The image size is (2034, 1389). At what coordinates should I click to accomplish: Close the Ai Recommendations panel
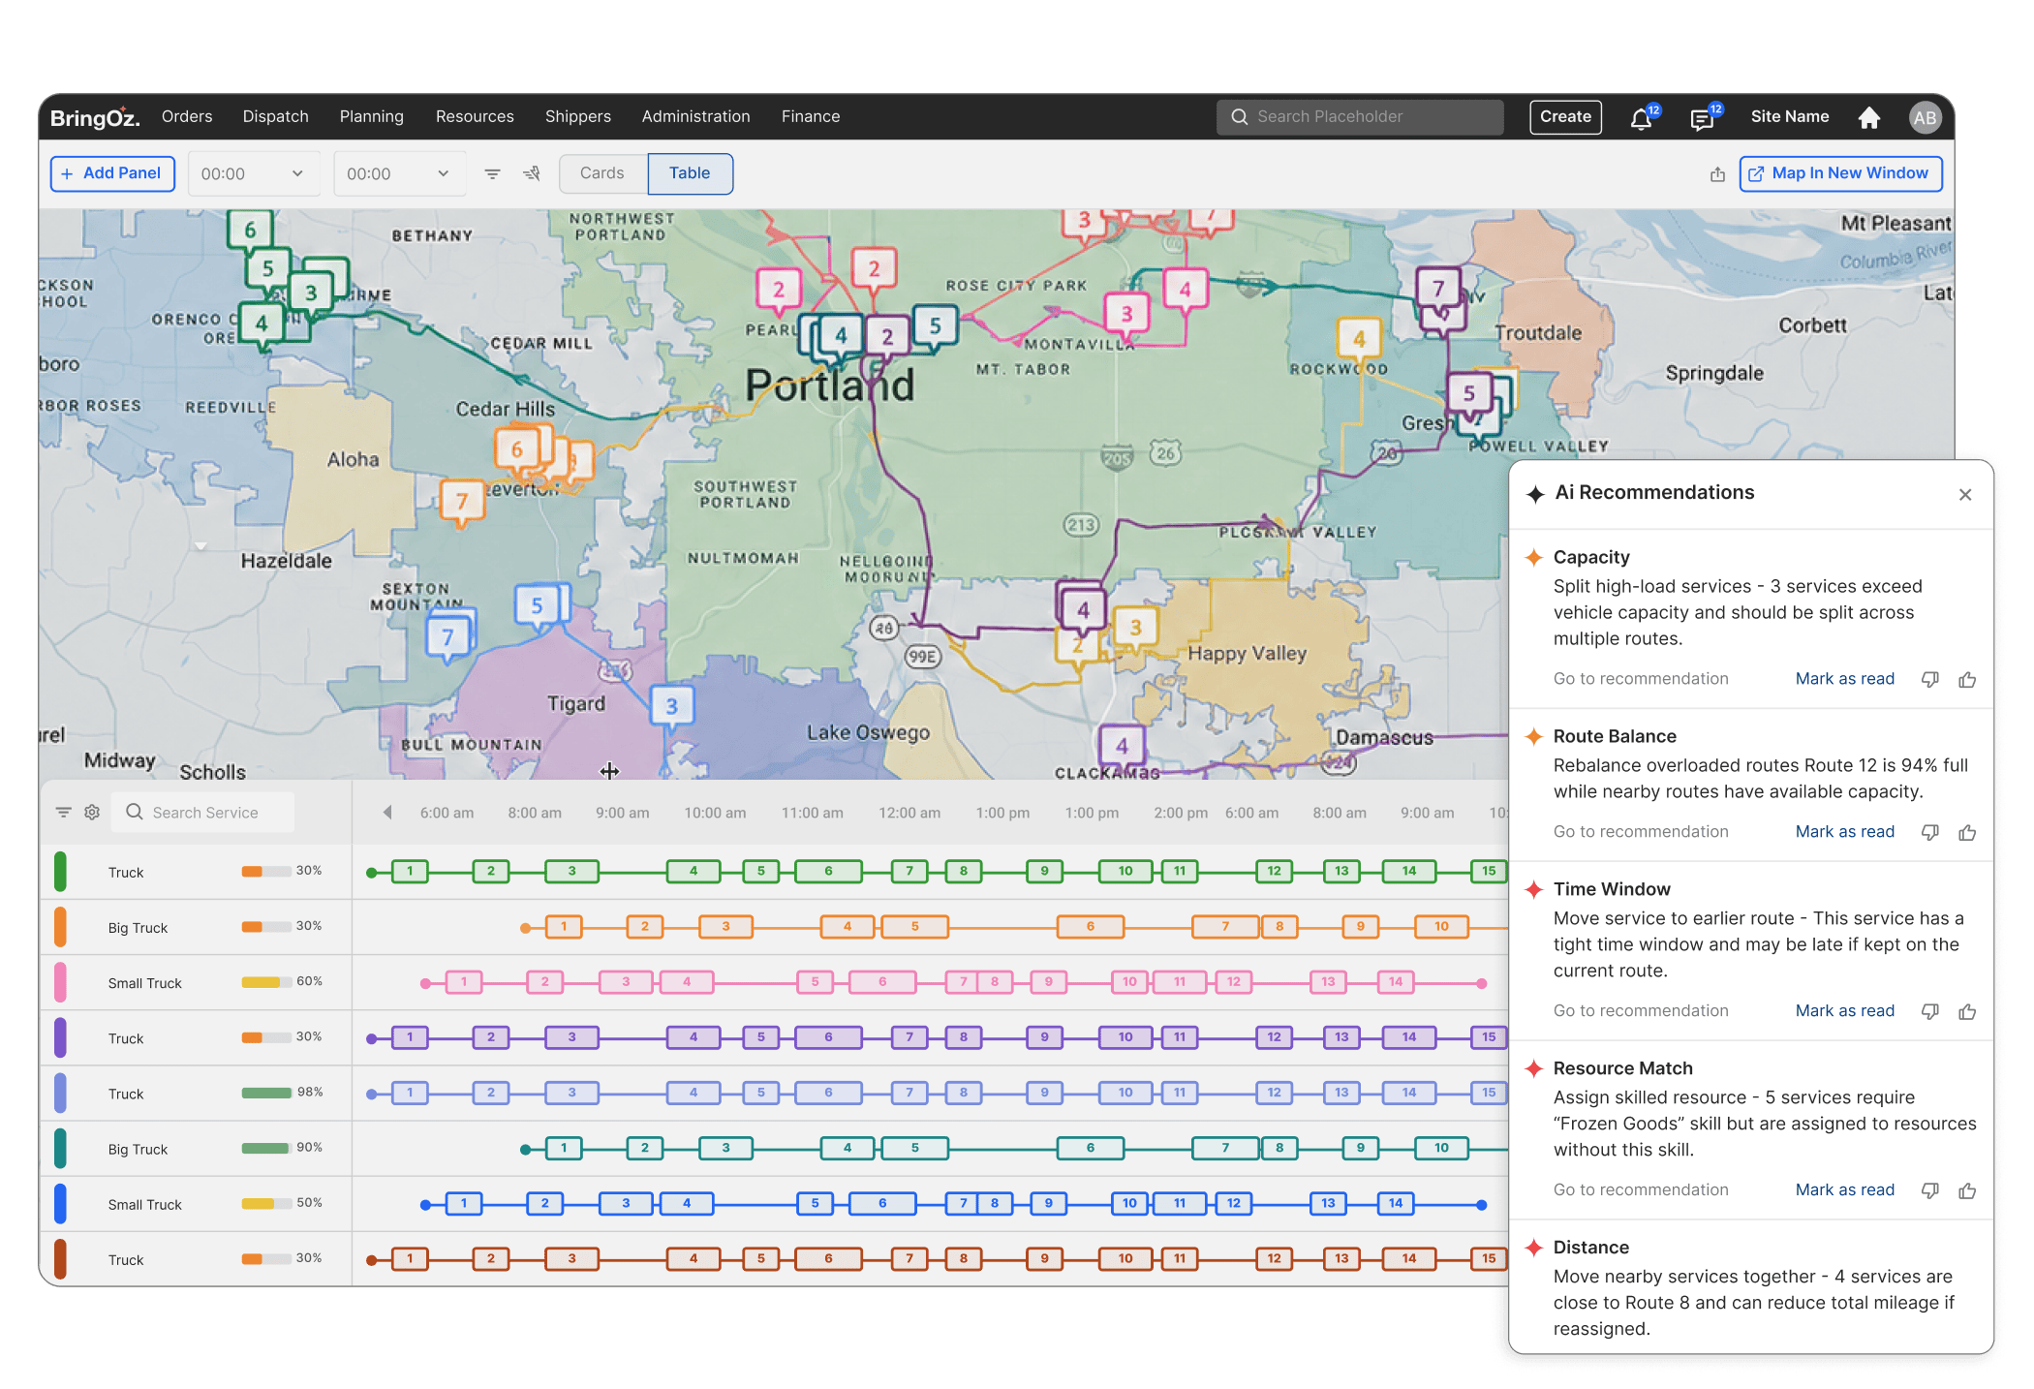click(1965, 494)
